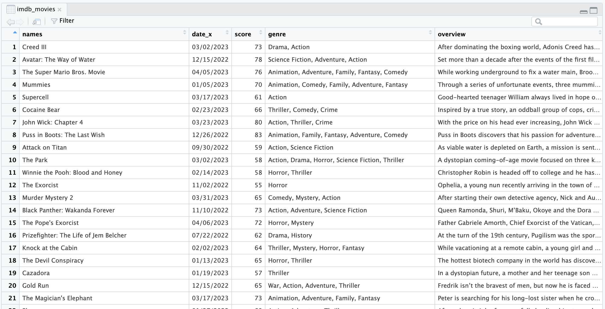Sort by date_x column arrows

click(227, 32)
